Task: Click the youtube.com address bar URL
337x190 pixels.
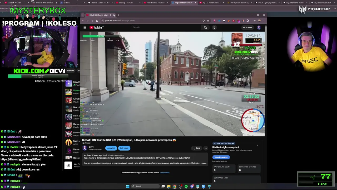Action: [120, 21]
